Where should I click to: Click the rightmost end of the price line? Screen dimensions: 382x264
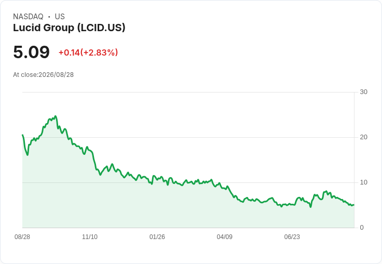point(353,205)
